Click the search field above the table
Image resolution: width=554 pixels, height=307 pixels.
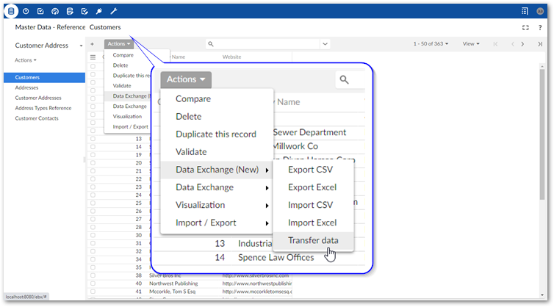(294, 44)
